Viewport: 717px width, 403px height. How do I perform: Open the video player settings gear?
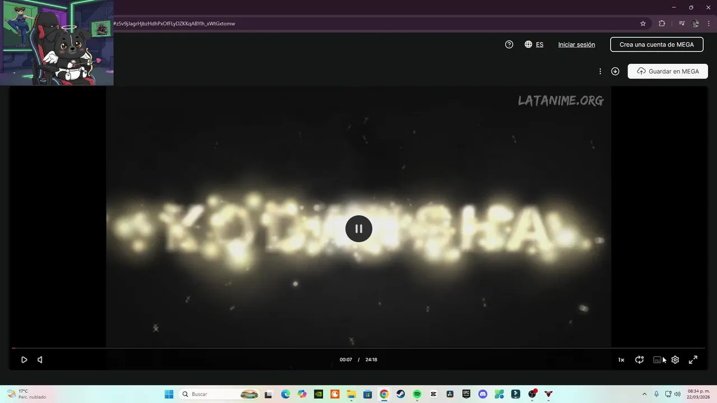pos(675,360)
